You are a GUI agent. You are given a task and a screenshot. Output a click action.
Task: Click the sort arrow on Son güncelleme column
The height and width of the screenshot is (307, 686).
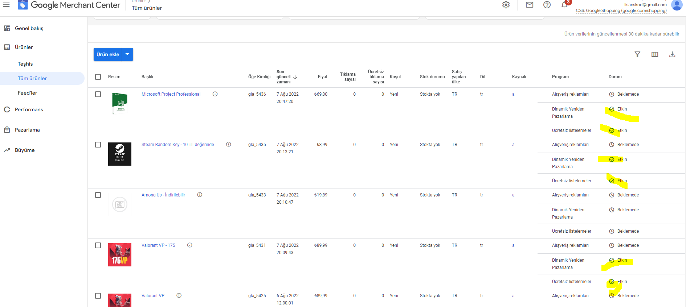tap(295, 77)
